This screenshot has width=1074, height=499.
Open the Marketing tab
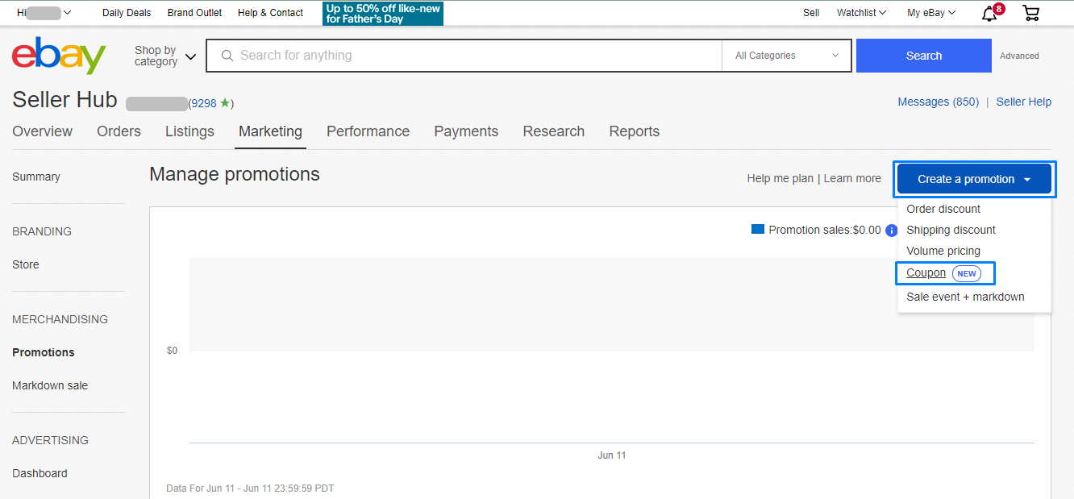pos(270,131)
